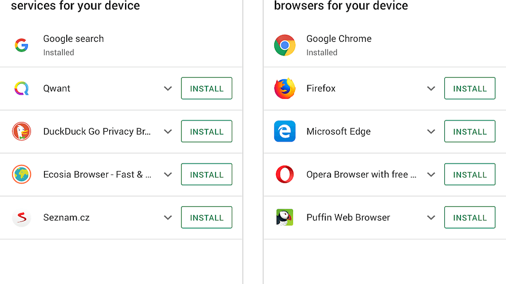Click the Google search G icon
The height and width of the screenshot is (284, 506).
(x=21, y=45)
